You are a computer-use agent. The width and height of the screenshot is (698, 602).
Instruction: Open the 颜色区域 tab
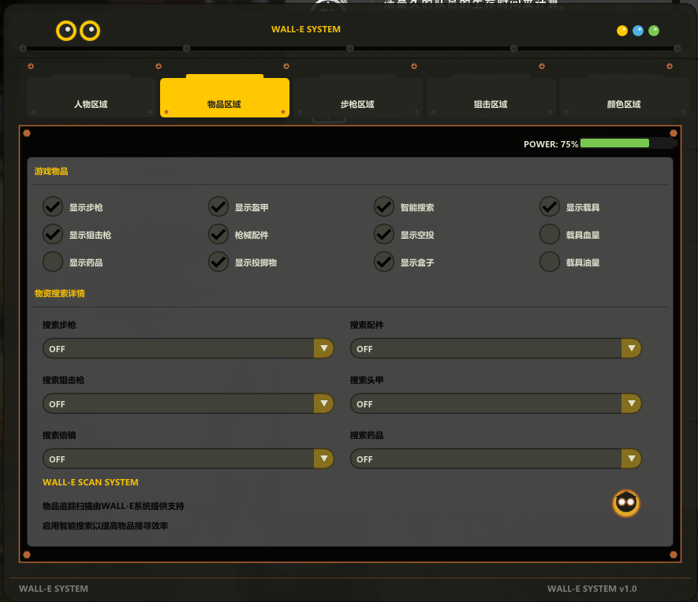[x=624, y=103]
